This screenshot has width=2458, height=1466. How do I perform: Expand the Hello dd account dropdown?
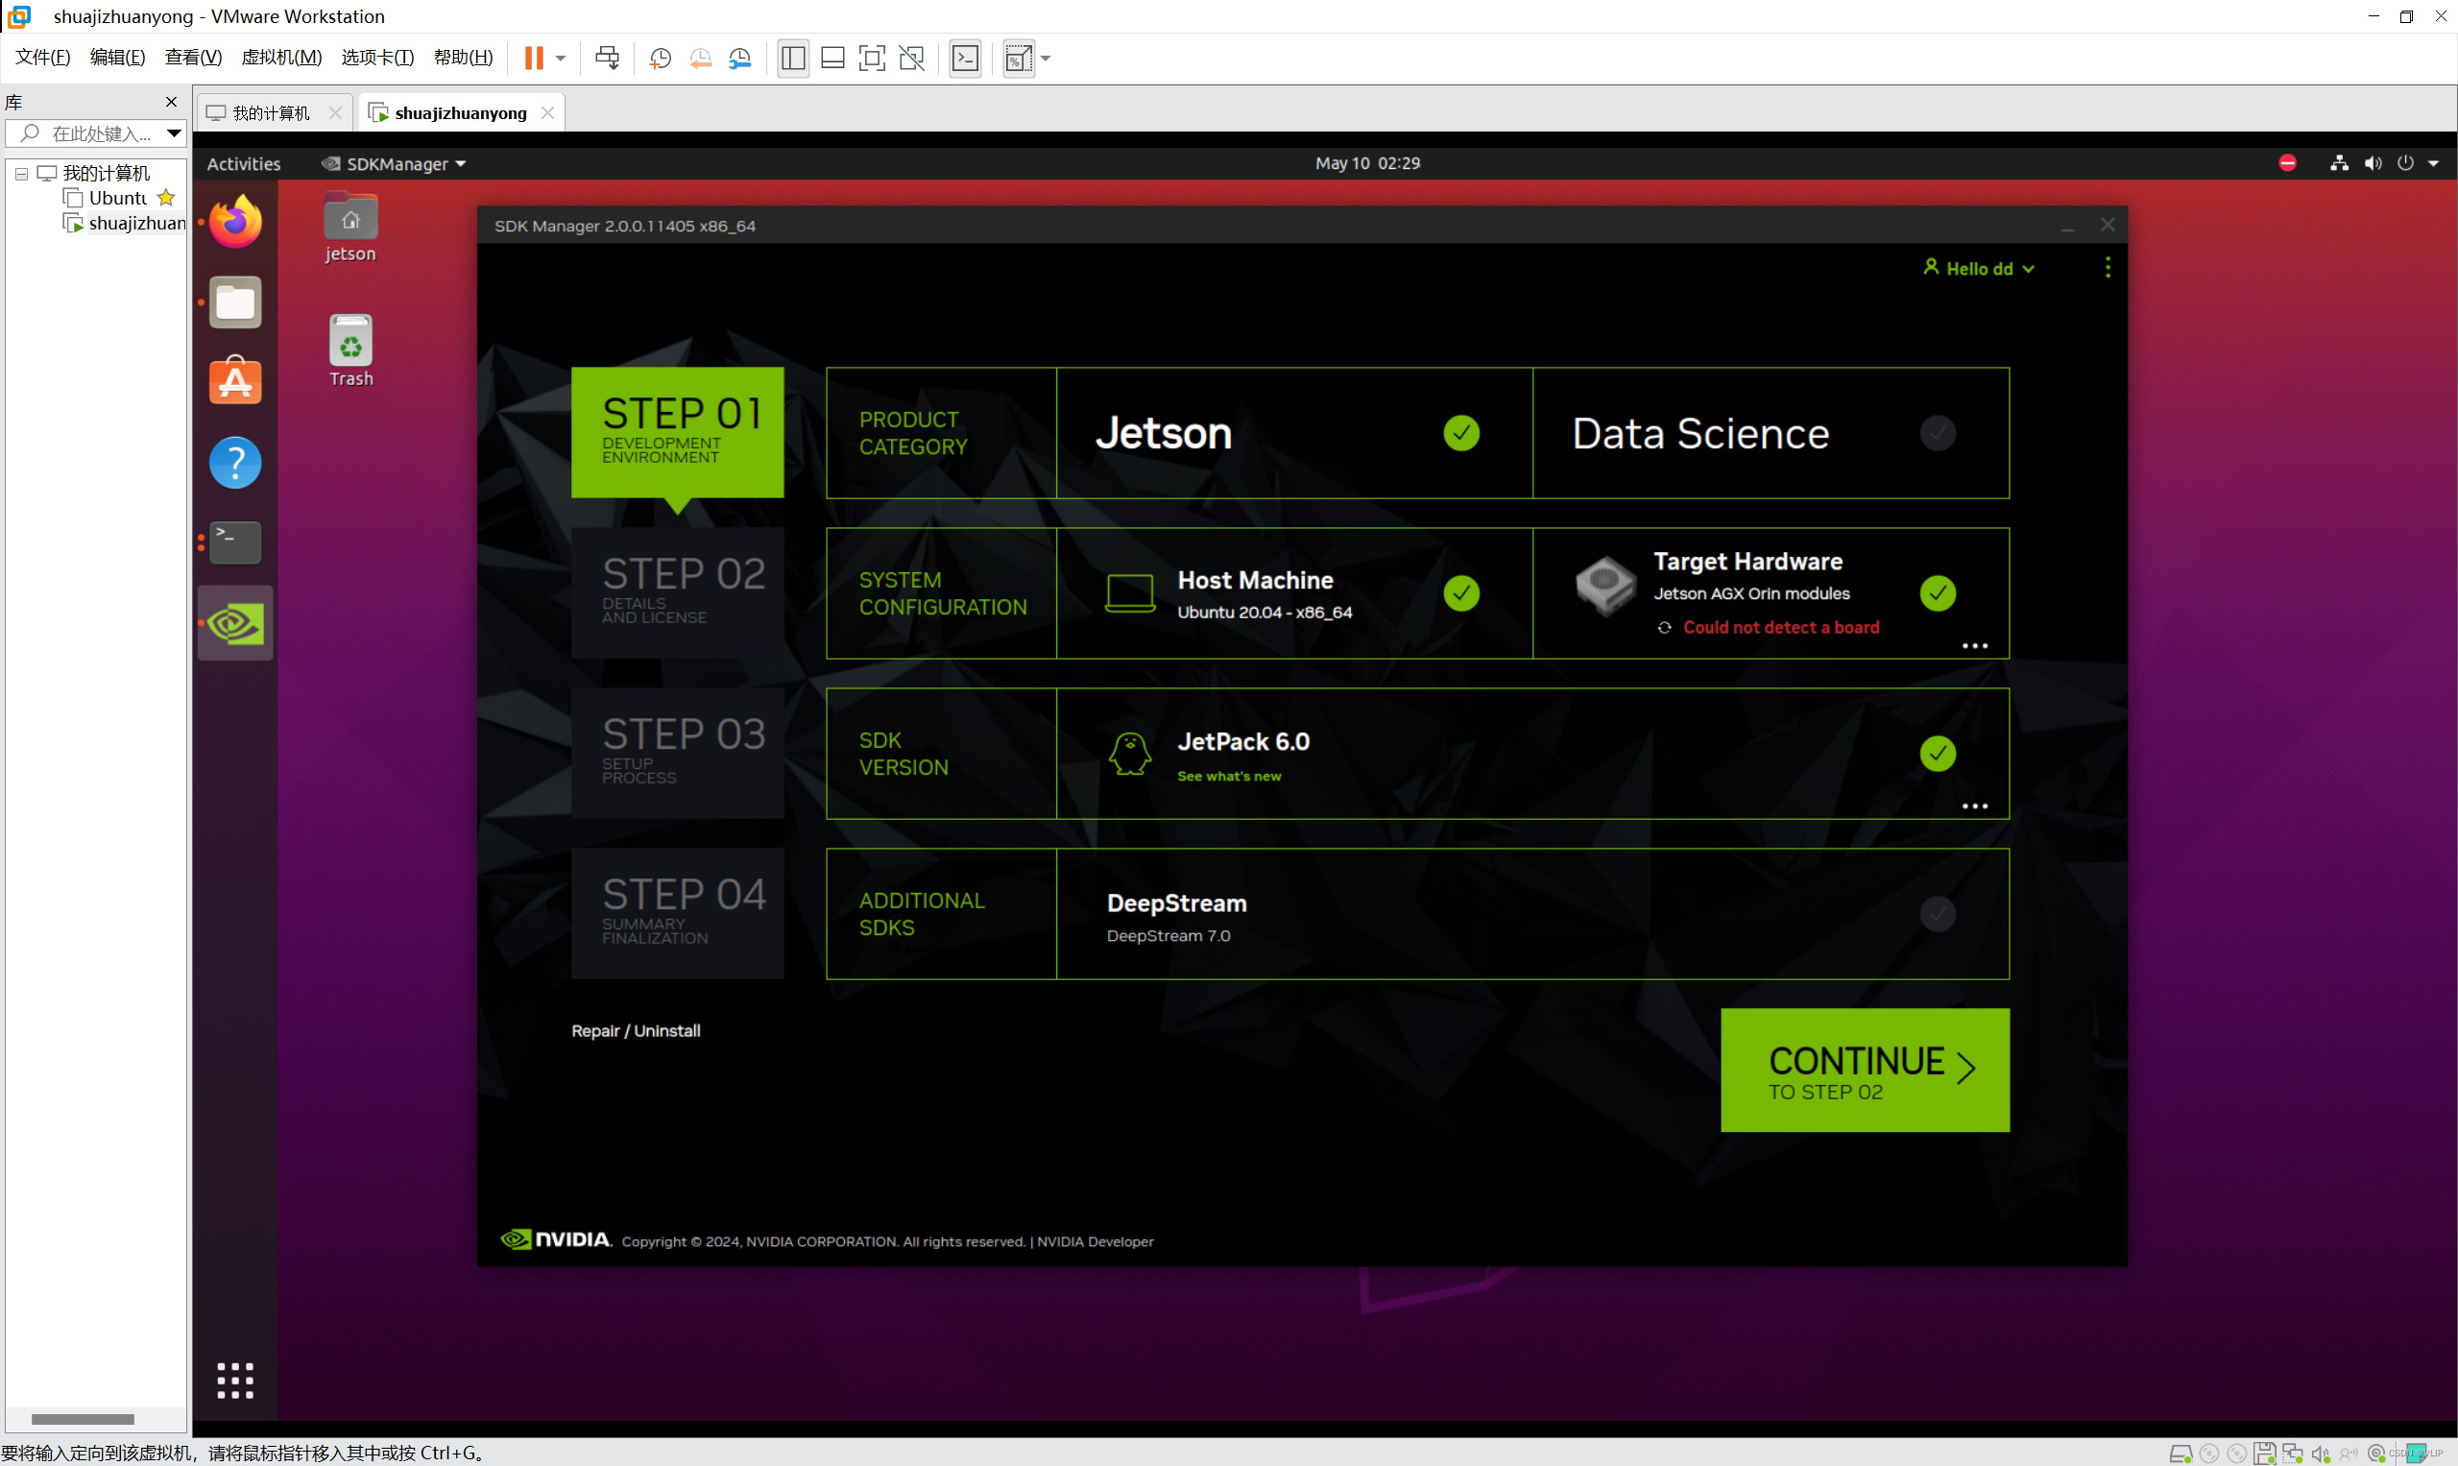click(x=1979, y=268)
